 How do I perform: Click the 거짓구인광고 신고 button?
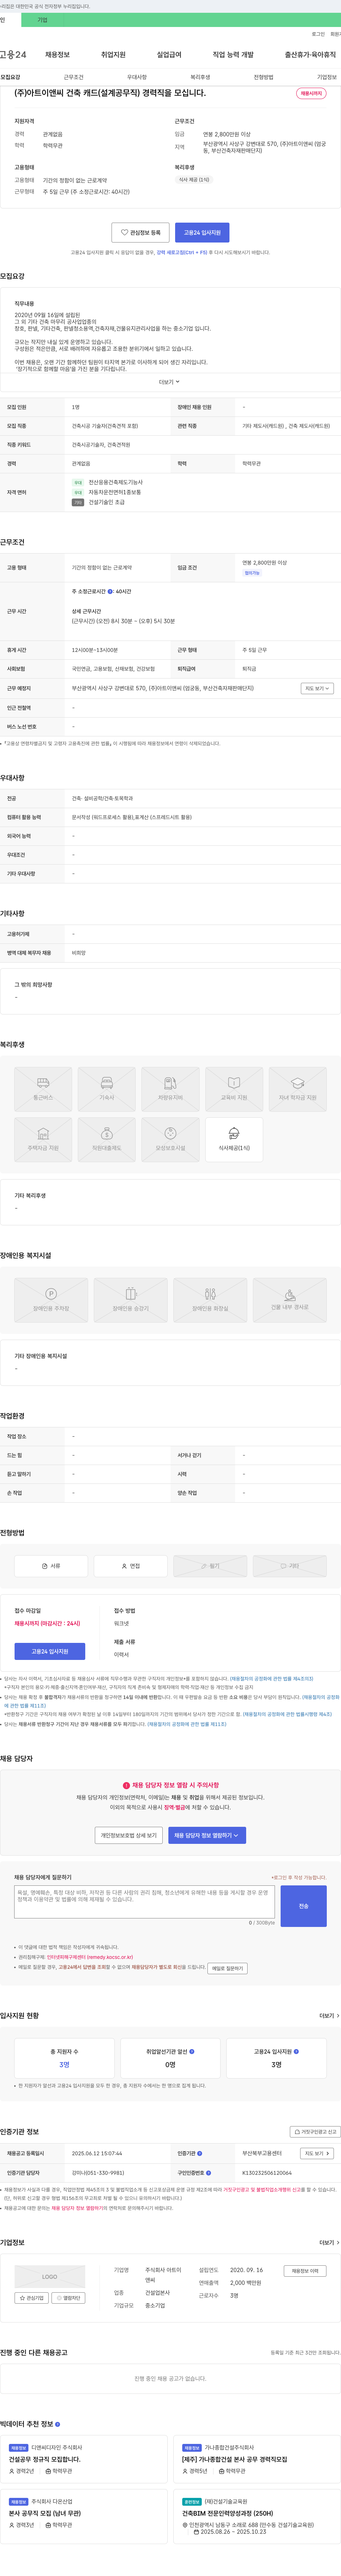click(315, 2132)
